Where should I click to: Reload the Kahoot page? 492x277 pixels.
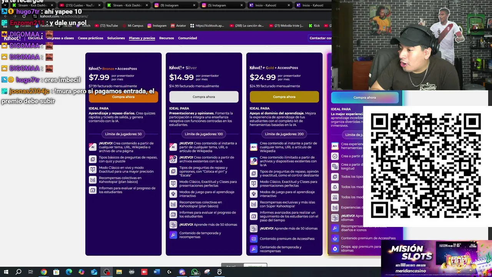click(x=24, y=16)
